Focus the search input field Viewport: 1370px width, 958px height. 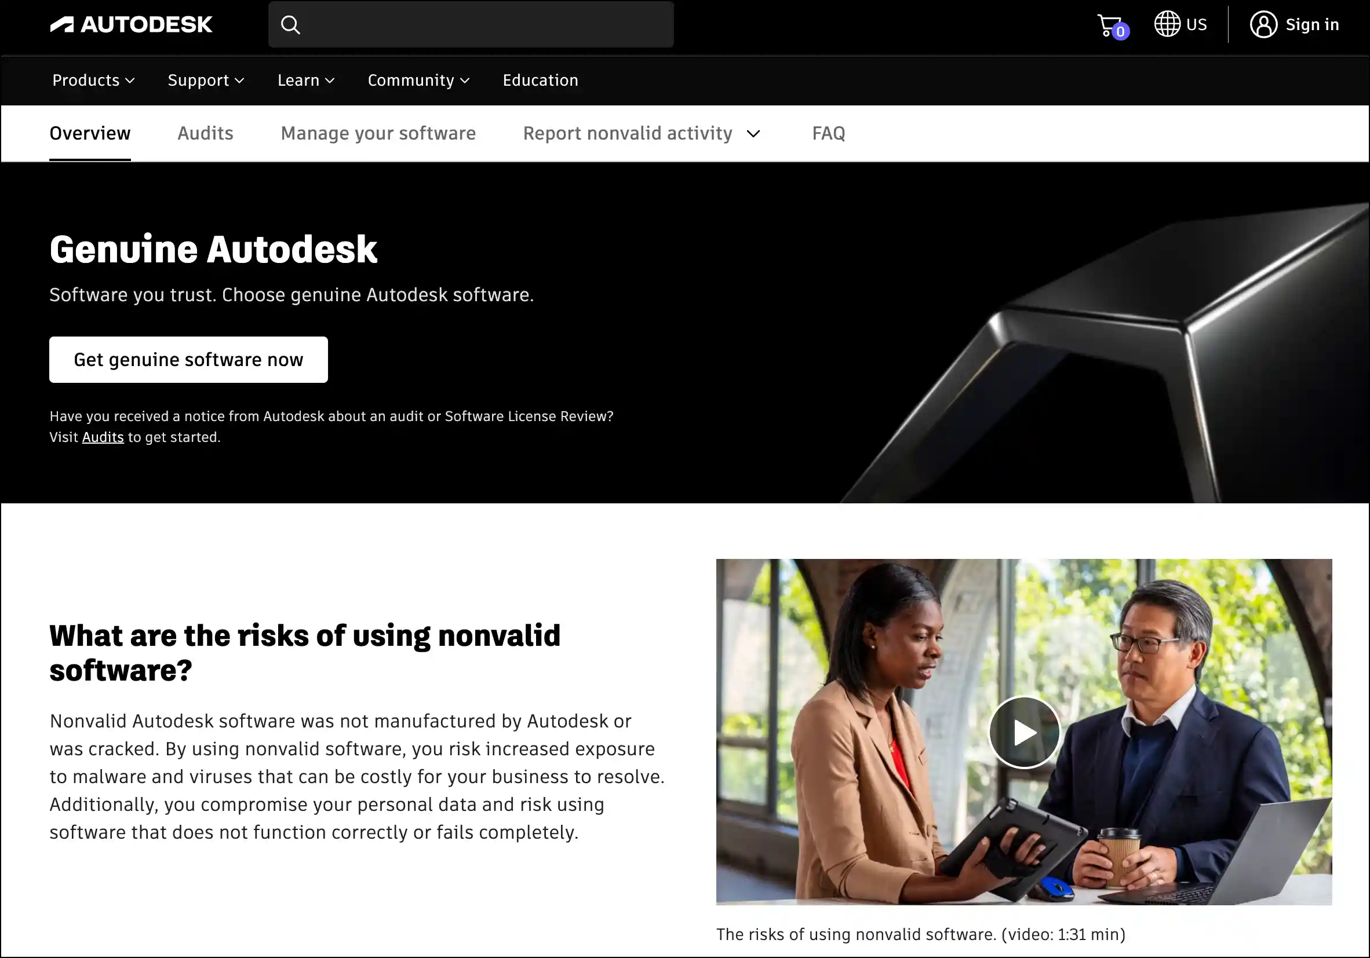(471, 24)
